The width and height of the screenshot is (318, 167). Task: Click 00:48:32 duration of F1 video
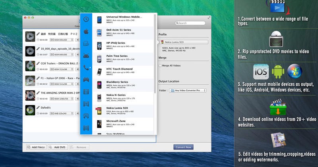(x=44, y=84)
